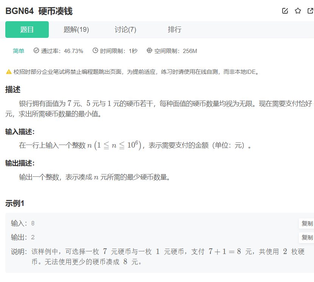Click the equation 7 + 1 = 8

click(x=225, y=251)
